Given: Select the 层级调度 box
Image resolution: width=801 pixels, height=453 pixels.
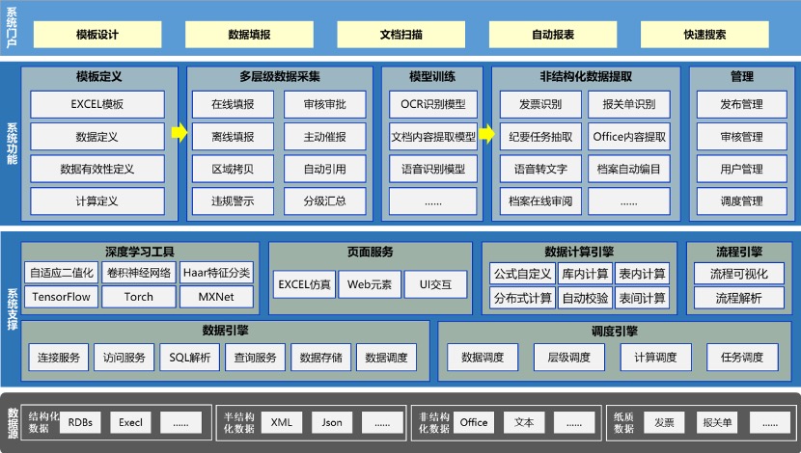Looking at the screenshot, I should click(569, 357).
